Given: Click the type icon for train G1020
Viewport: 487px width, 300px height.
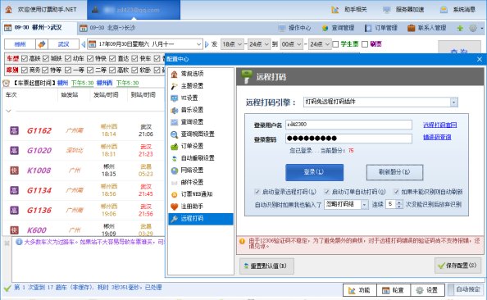Looking at the screenshot, I should pyautogui.click(x=14, y=151).
